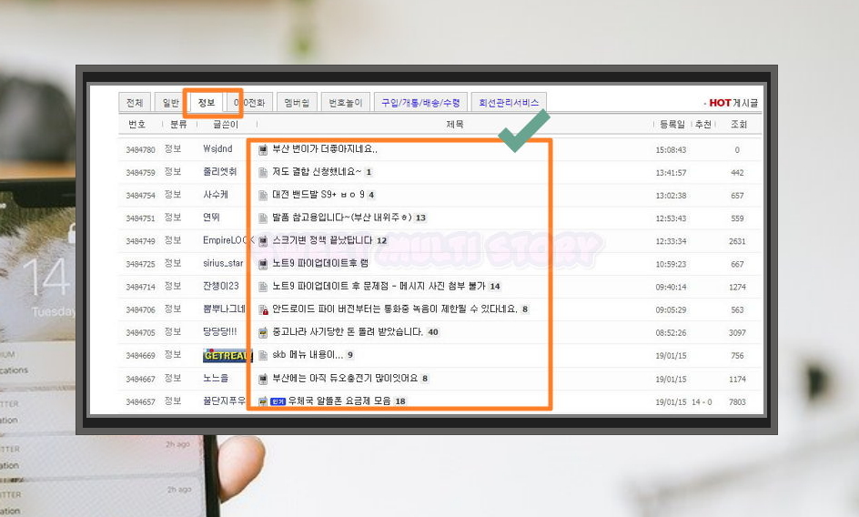
Task: Open post '안드로이드 파이 버전부터는 통화중 녹음이 제한될 수 있다네요.'
Action: [395, 309]
